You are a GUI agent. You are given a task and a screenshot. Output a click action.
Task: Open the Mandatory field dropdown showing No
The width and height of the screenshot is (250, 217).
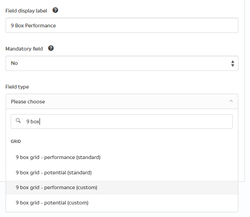[122, 64]
